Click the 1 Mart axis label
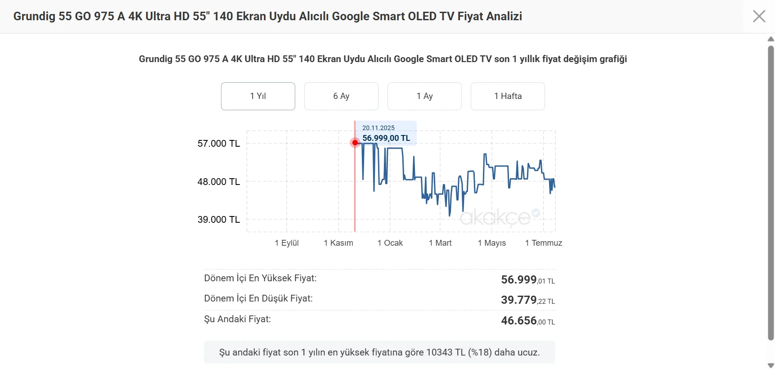Image resolution: width=775 pixels, height=369 pixels. pyautogui.click(x=440, y=243)
